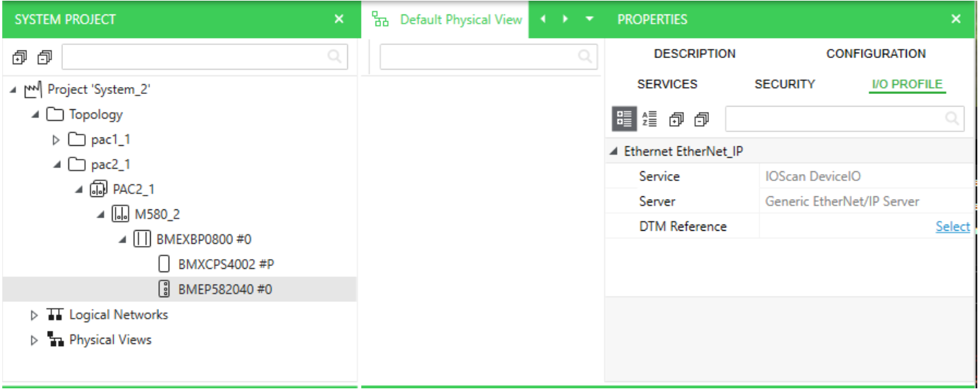
Task: Switch properties to categorized view
Action: coord(625,119)
